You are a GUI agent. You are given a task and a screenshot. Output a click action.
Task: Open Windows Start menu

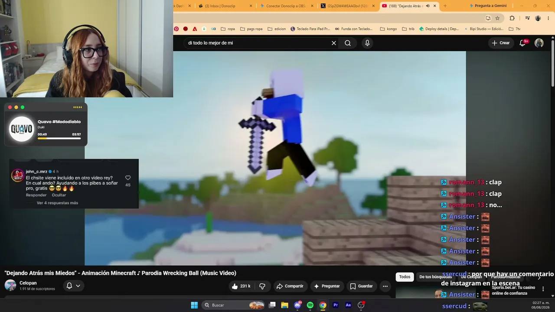click(194, 305)
